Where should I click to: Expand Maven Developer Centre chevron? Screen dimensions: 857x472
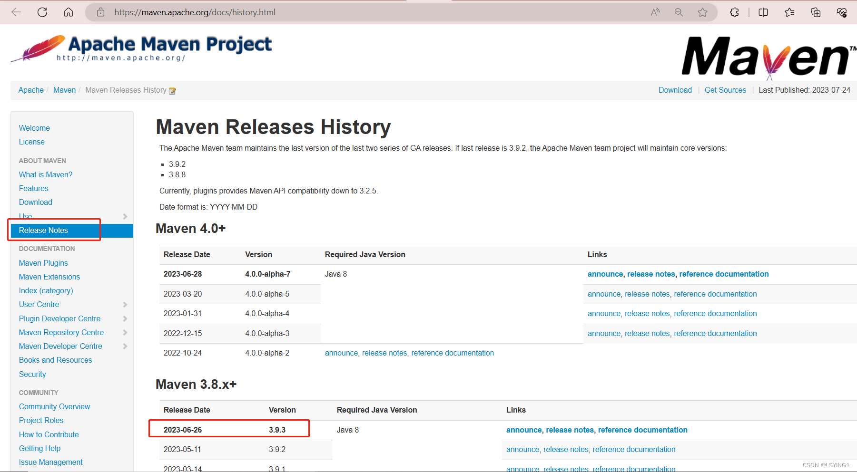[x=125, y=346]
